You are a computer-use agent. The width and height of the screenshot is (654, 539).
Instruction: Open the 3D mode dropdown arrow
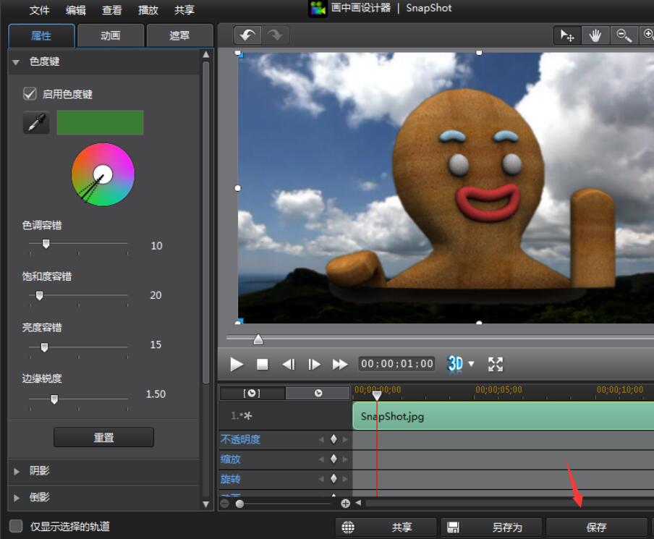tap(472, 364)
